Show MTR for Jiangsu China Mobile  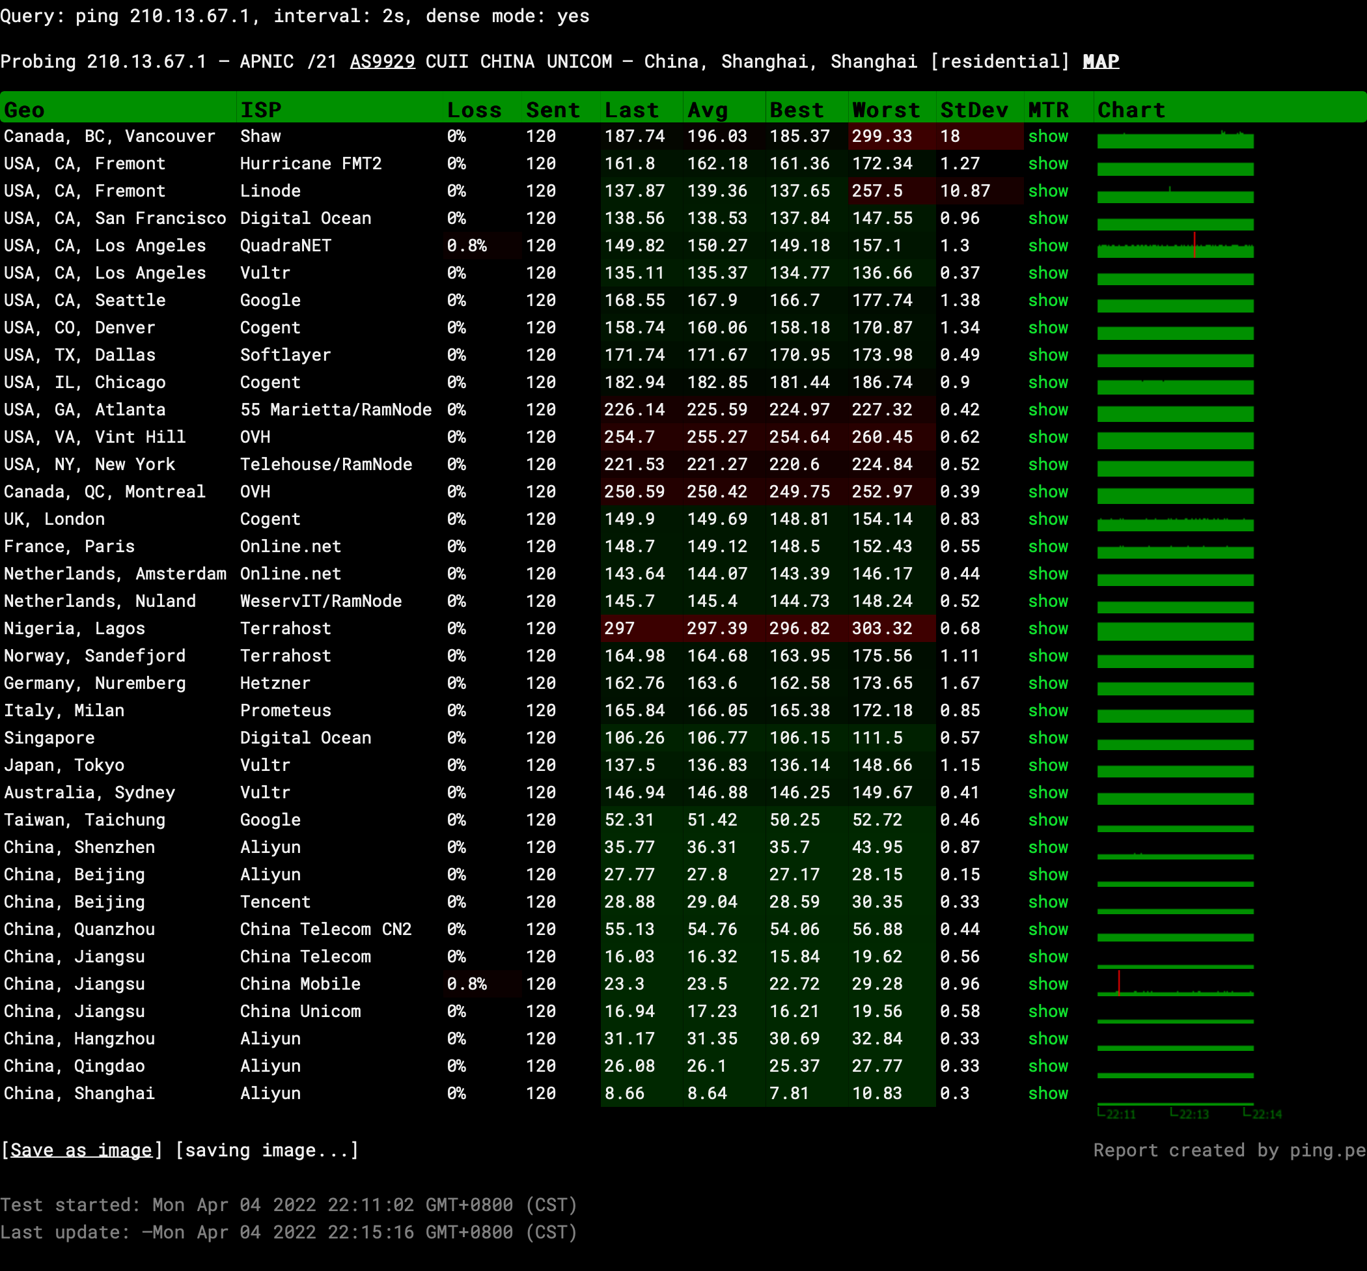point(1047,983)
